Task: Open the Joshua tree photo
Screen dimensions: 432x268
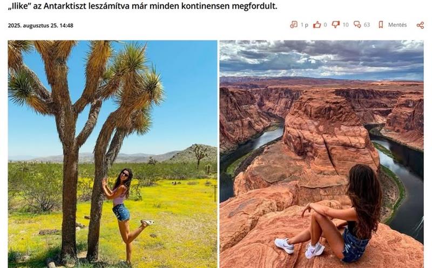Action: tap(112, 154)
